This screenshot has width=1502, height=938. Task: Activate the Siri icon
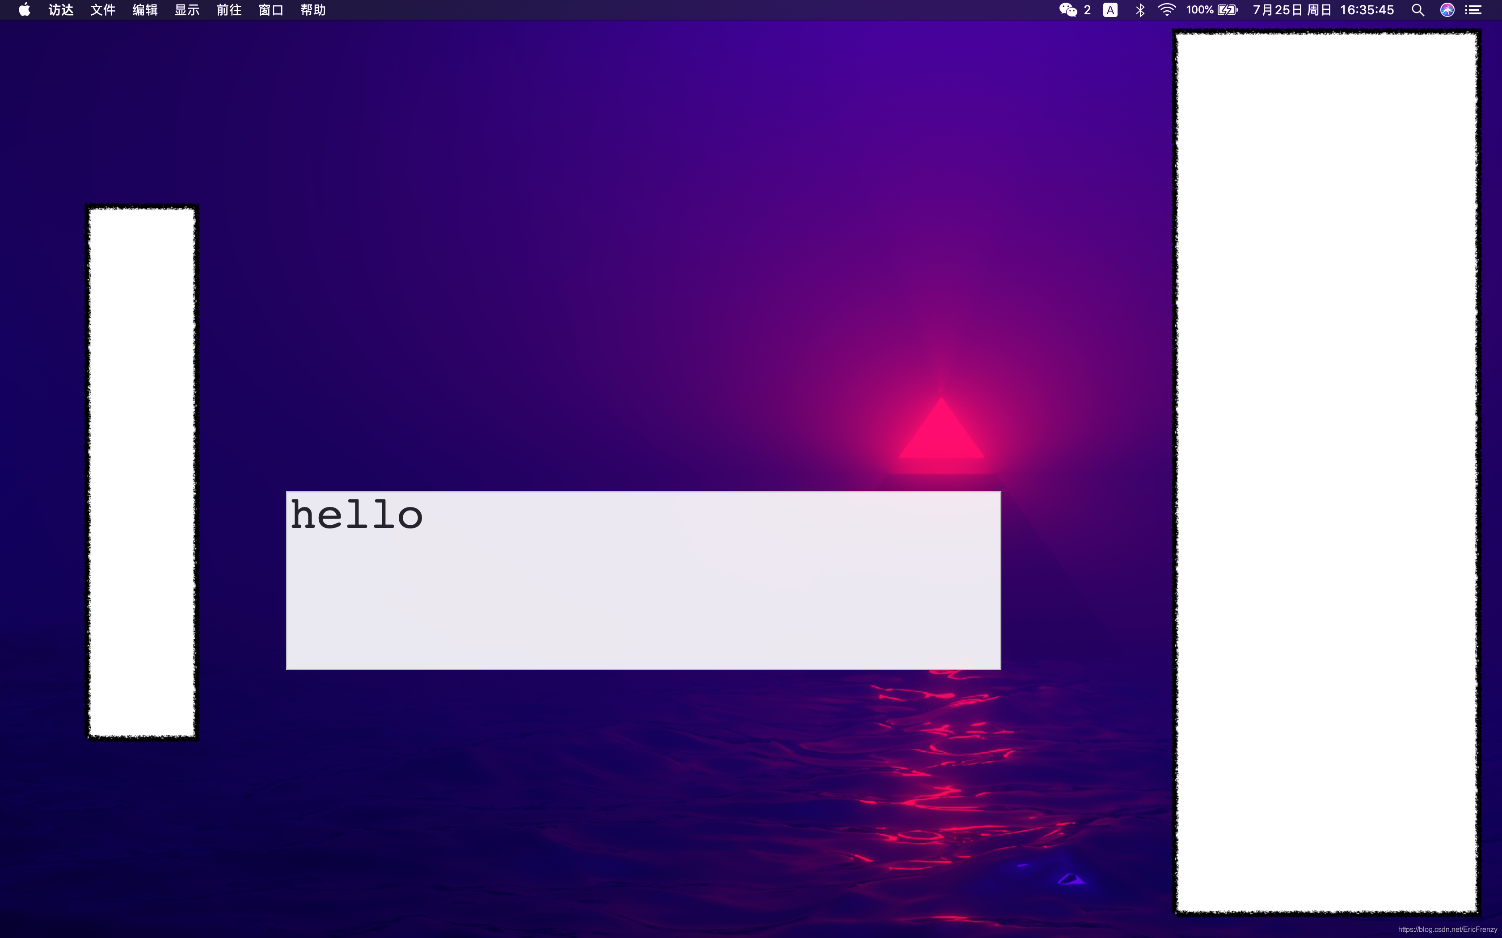pyautogui.click(x=1447, y=10)
